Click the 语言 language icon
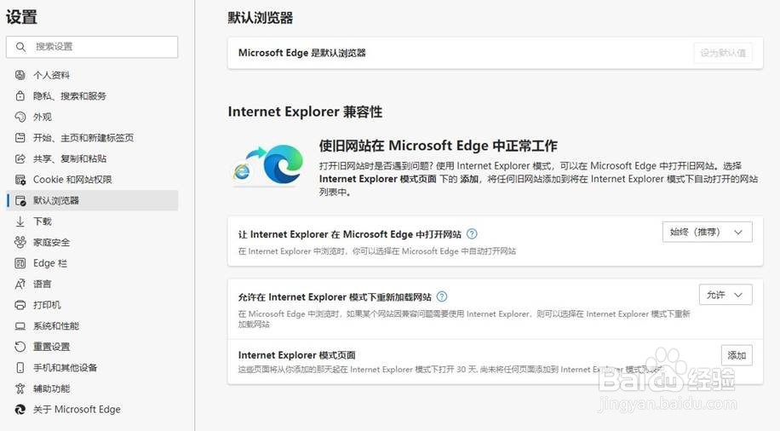Viewport: 780px width, 431px height. (20, 284)
